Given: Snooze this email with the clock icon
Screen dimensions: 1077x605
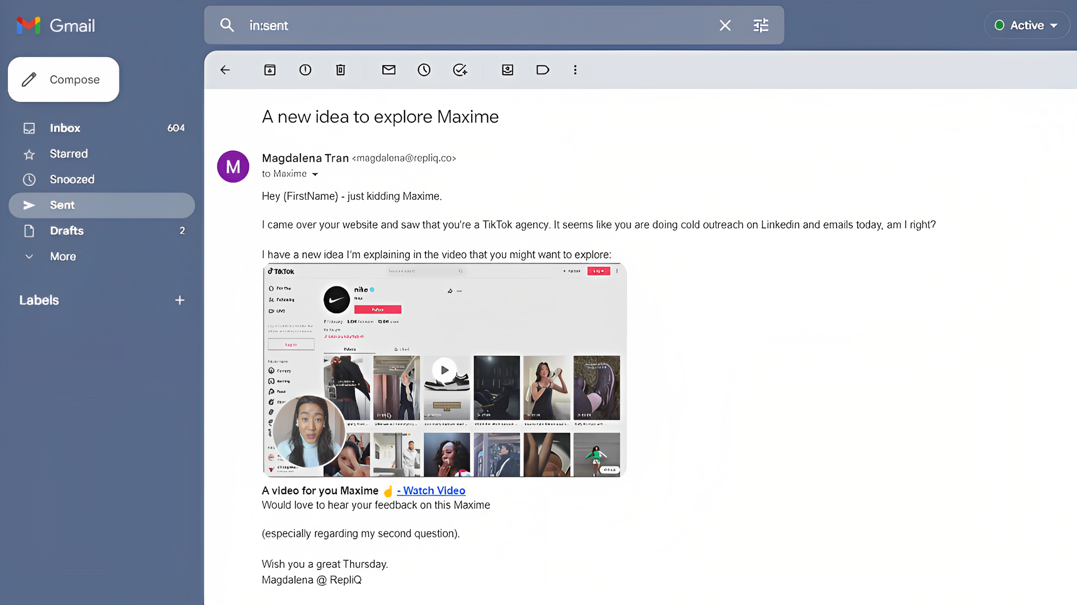Looking at the screenshot, I should pyautogui.click(x=424, y=70).
